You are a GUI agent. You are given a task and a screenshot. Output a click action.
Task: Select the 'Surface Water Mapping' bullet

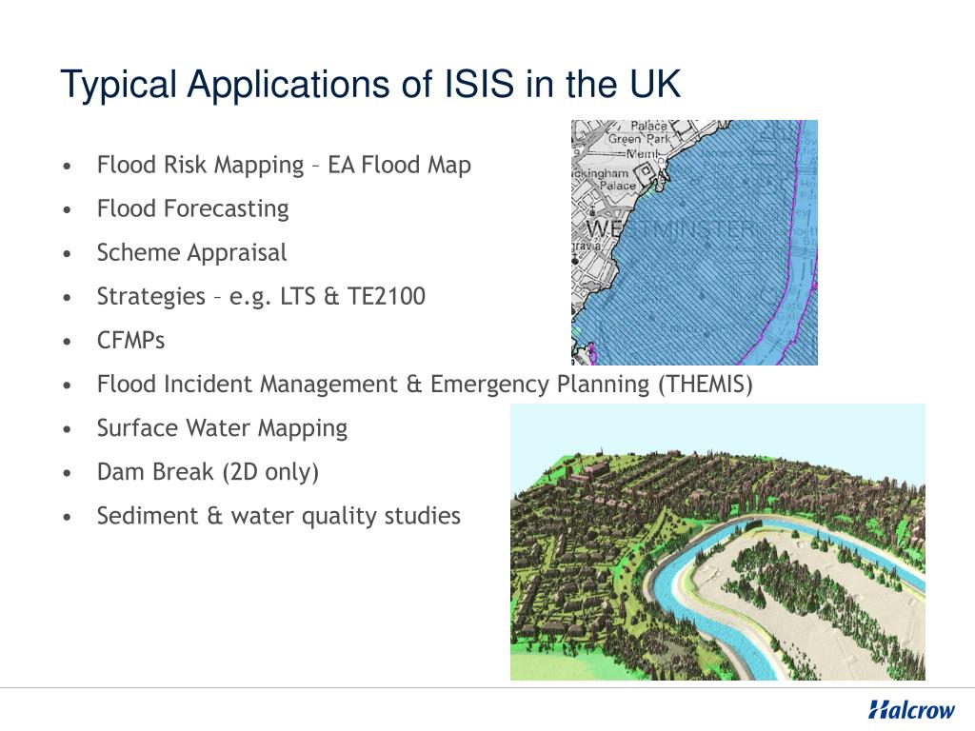point(222,429)
